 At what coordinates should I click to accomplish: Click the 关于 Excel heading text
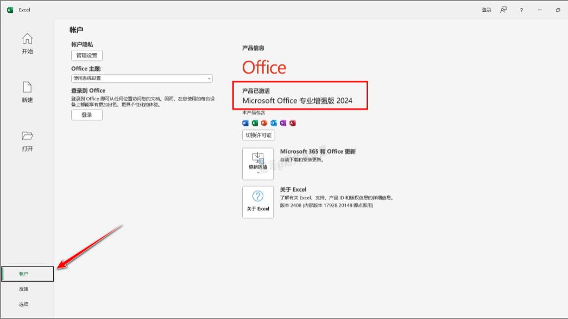pos(293,190)
